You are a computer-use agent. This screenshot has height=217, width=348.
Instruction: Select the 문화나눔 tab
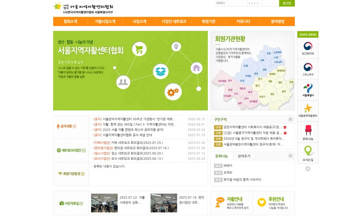[221, 156]
